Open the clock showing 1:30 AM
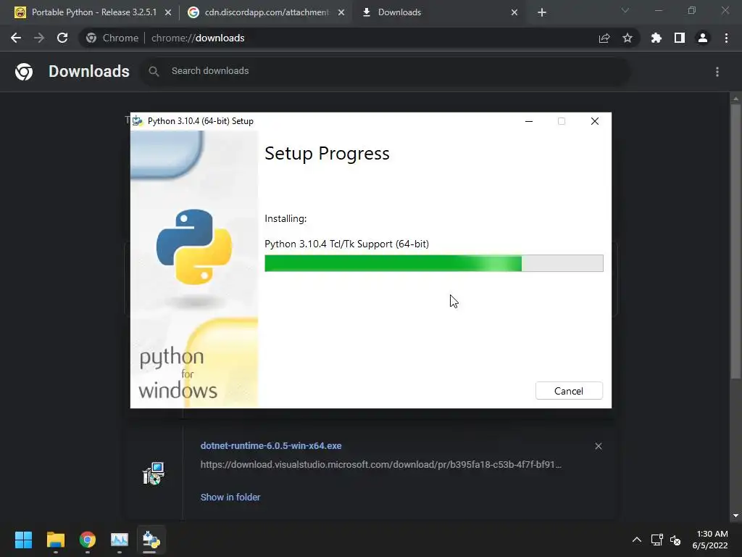 (x=710, y=540)
